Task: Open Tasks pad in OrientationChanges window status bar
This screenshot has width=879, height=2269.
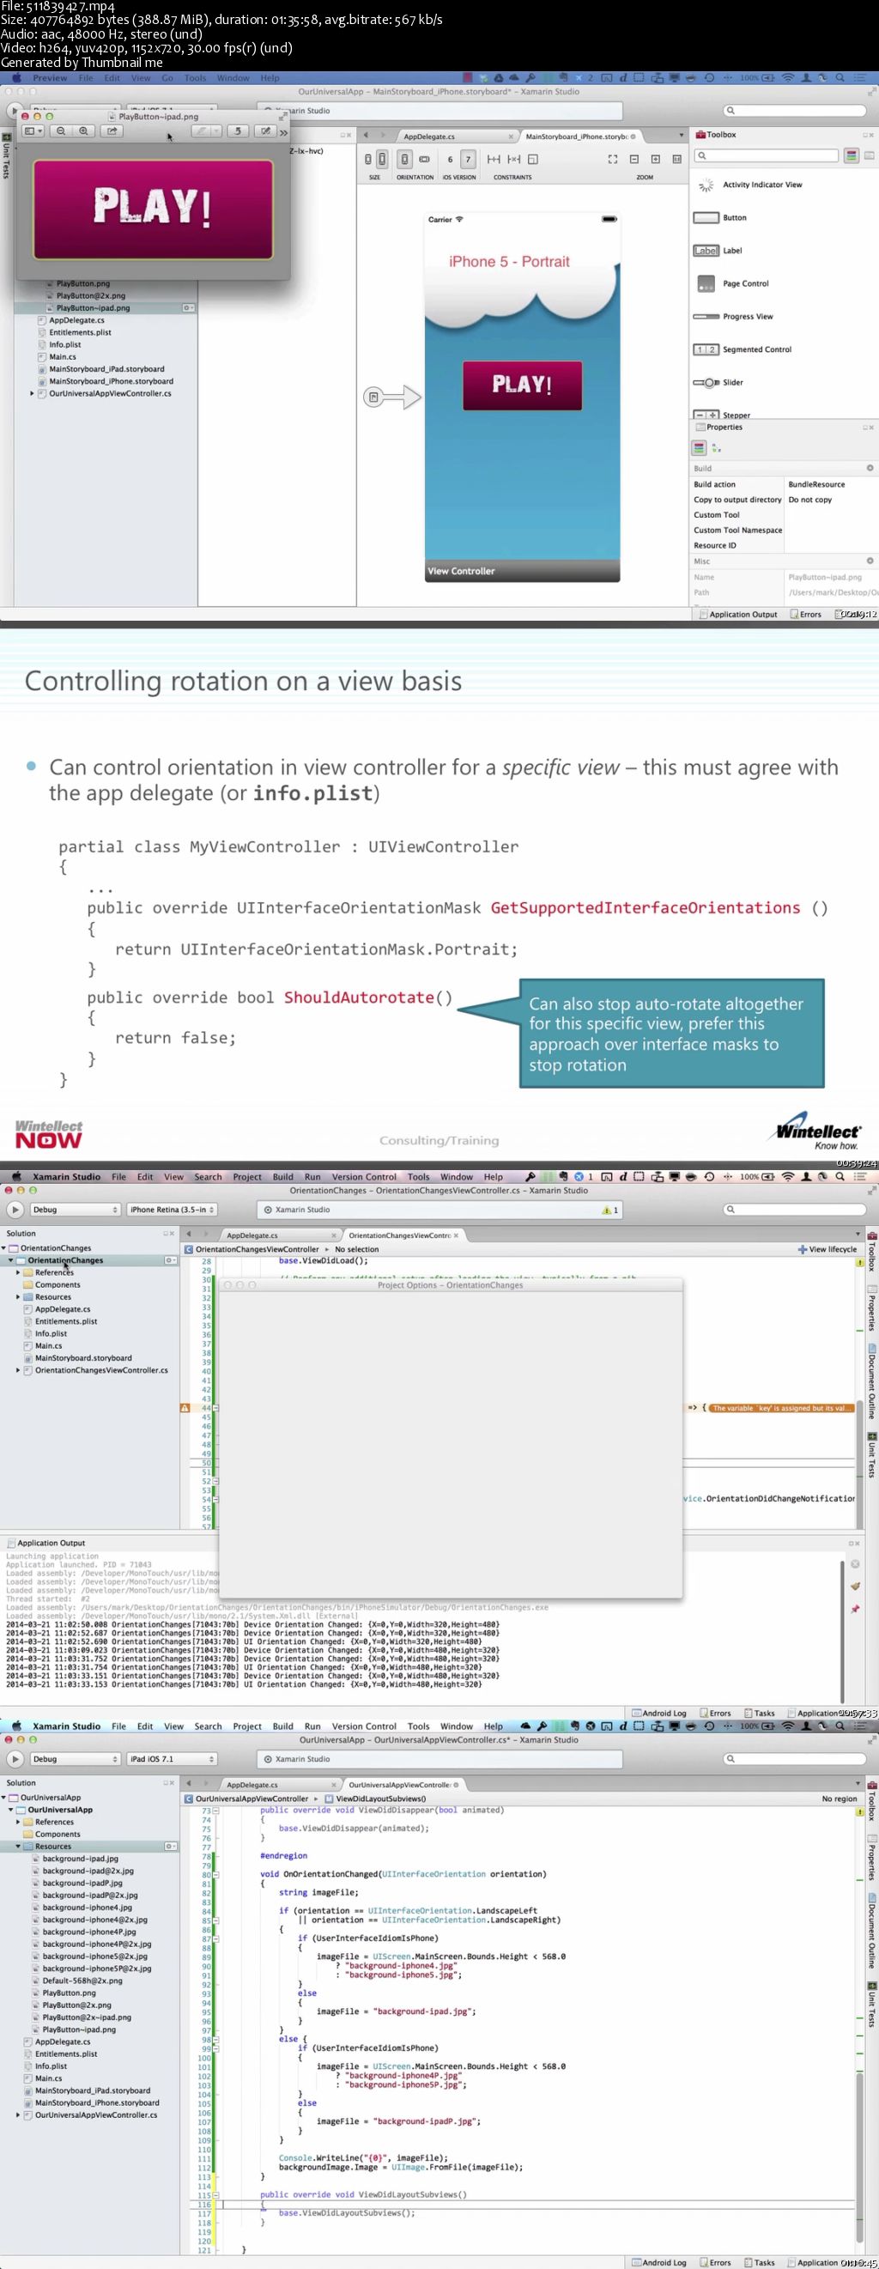Action: pos(760,1714)
